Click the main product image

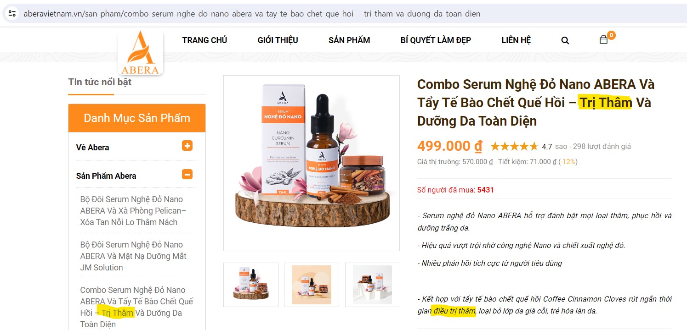pos(312,163)
